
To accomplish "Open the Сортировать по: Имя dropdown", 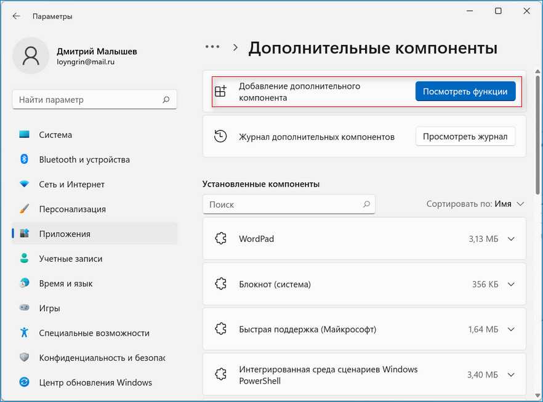I will coord(475,204).
